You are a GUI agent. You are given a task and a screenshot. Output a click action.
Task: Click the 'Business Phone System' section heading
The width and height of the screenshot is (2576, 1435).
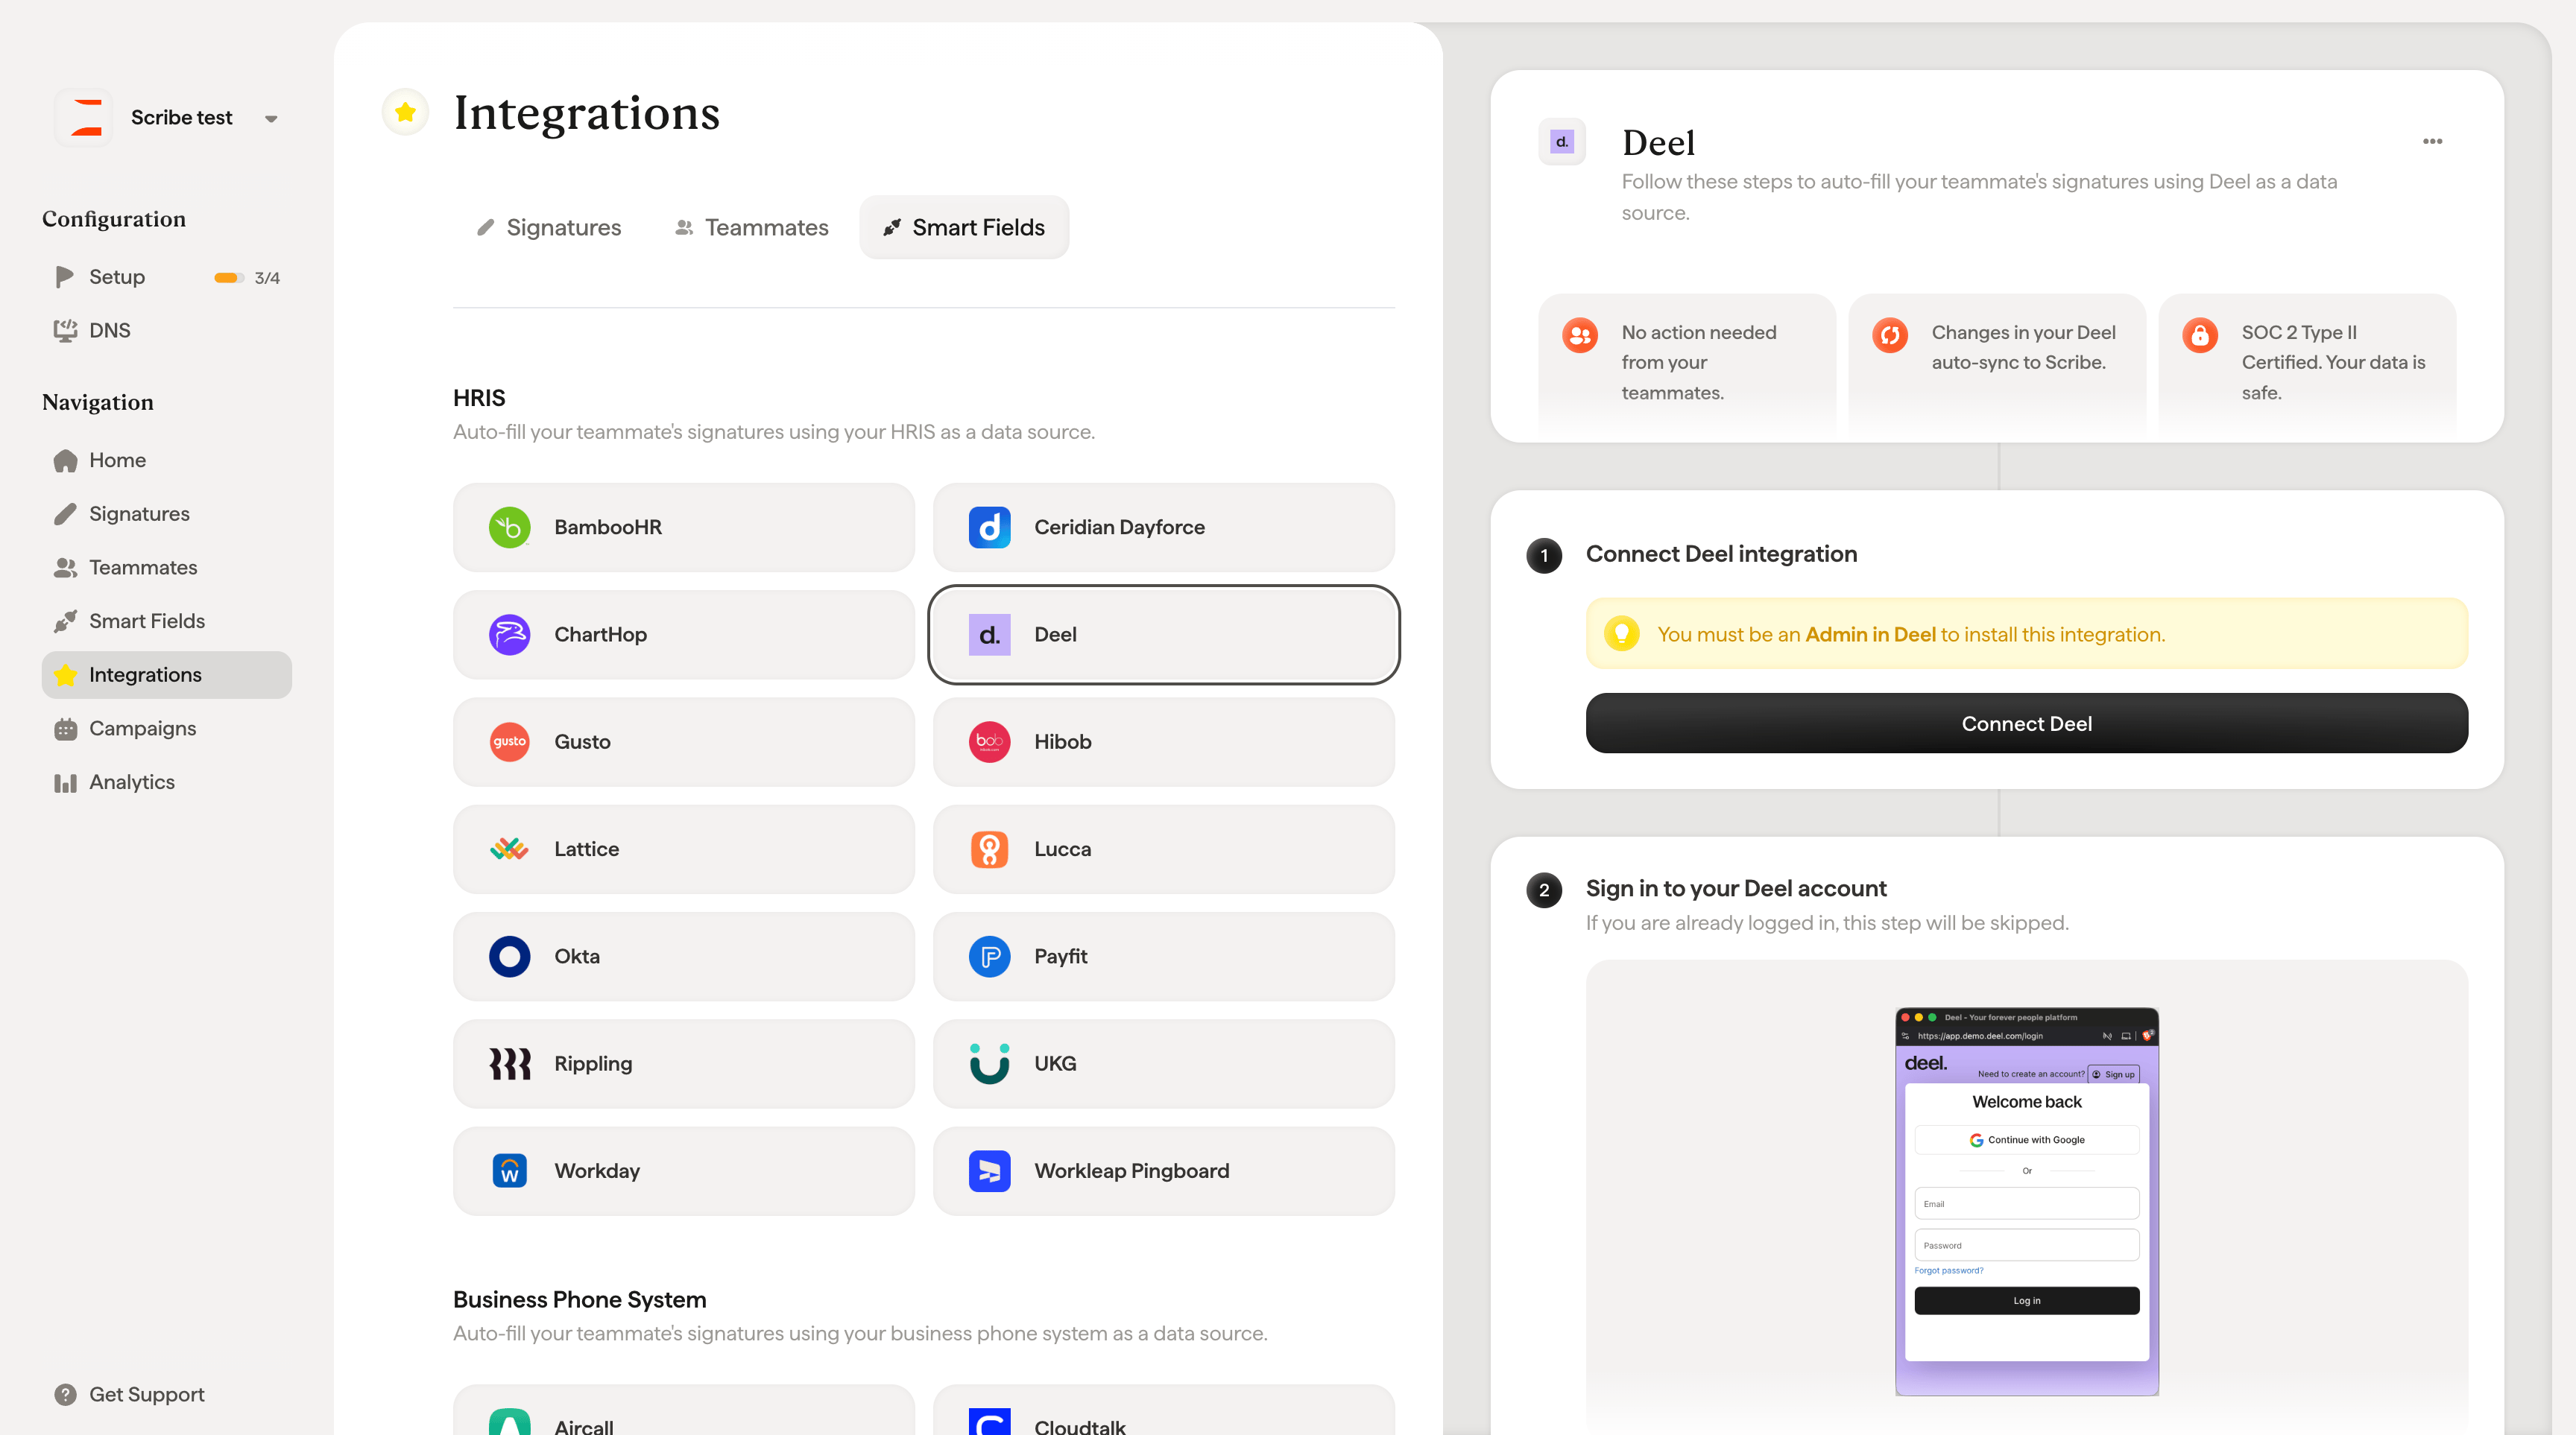pos(579,1299)
